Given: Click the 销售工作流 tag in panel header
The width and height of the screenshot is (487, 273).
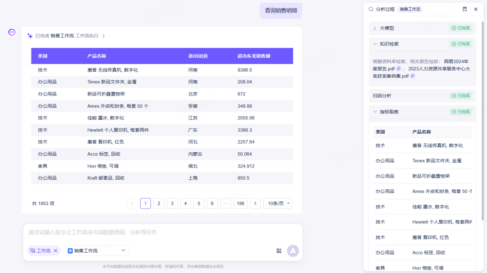Looking at the screenshot, I should pyautogui.click(x=410, y=9).
